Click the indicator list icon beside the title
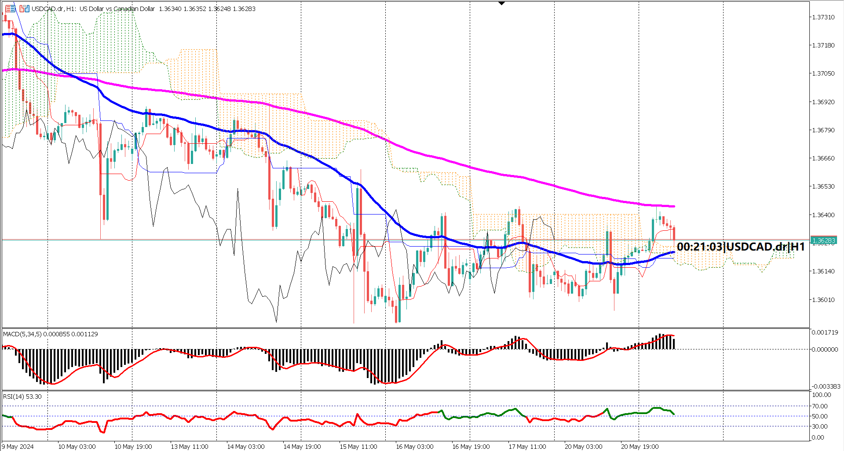844x451 pixels. tap(10, 9)
